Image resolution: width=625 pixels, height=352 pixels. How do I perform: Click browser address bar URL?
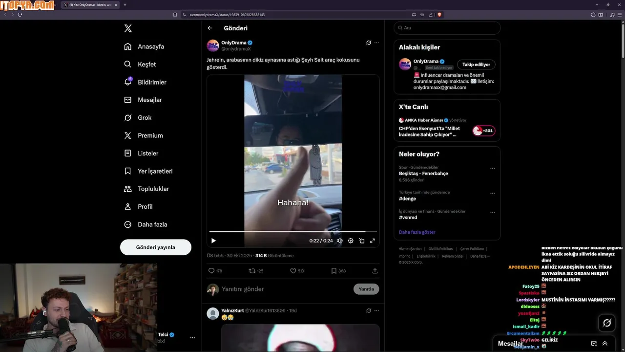coord(227,15)
